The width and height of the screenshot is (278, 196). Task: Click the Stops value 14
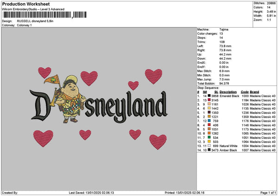point(221,38)
